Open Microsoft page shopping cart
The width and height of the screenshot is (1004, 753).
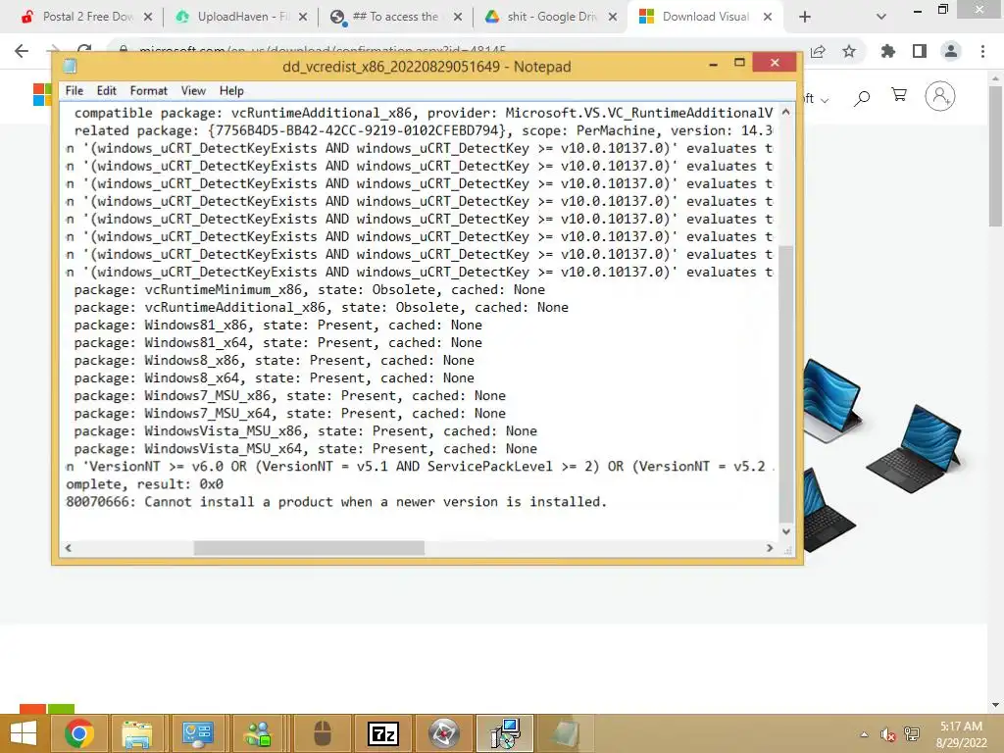(x=899, y=96)
